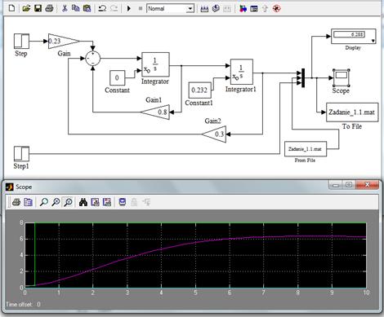The image size is (384, 317).
Task: Select the Integrator block
Action: click(x=155, y=64)
